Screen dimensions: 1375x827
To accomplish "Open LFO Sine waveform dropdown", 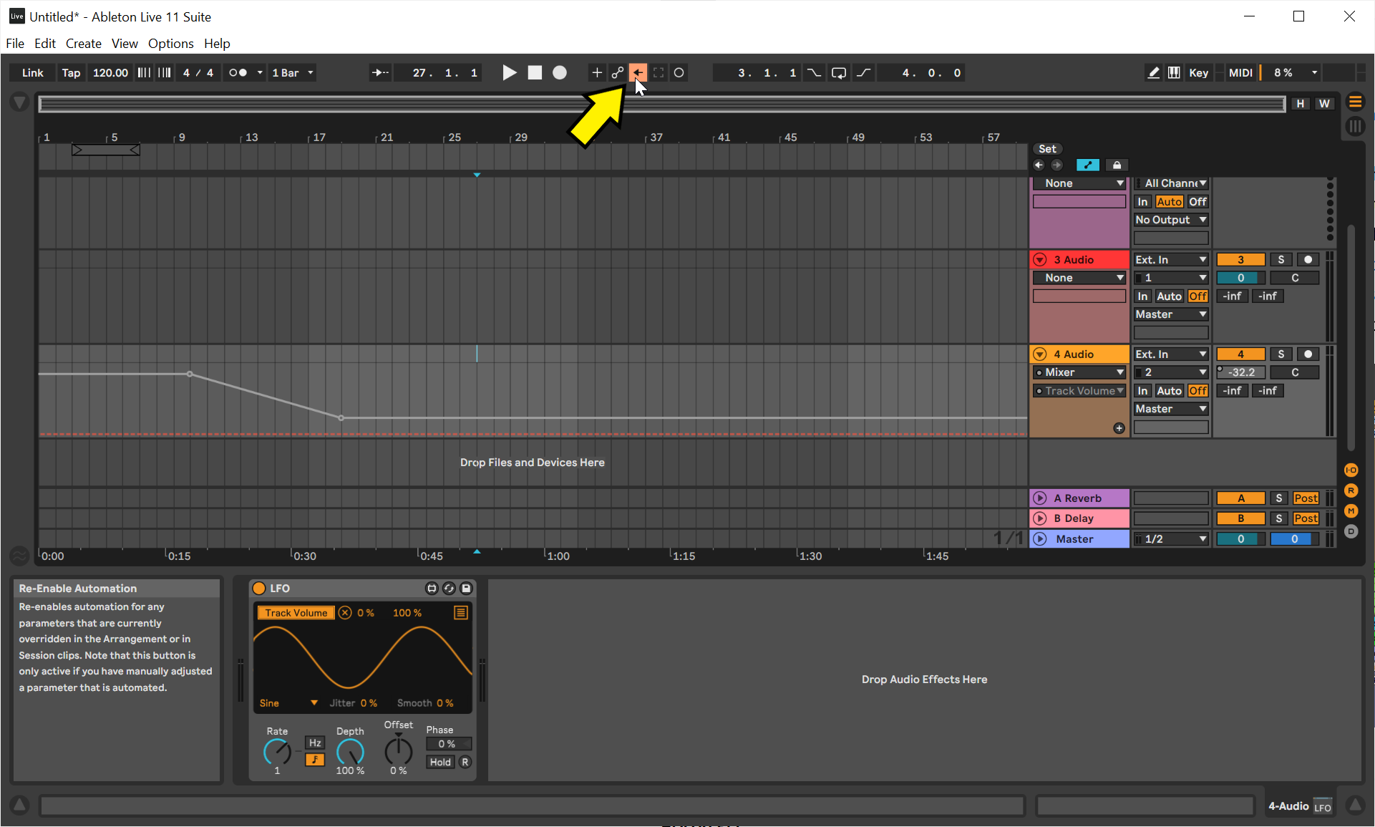I will (x=288, y=703).
